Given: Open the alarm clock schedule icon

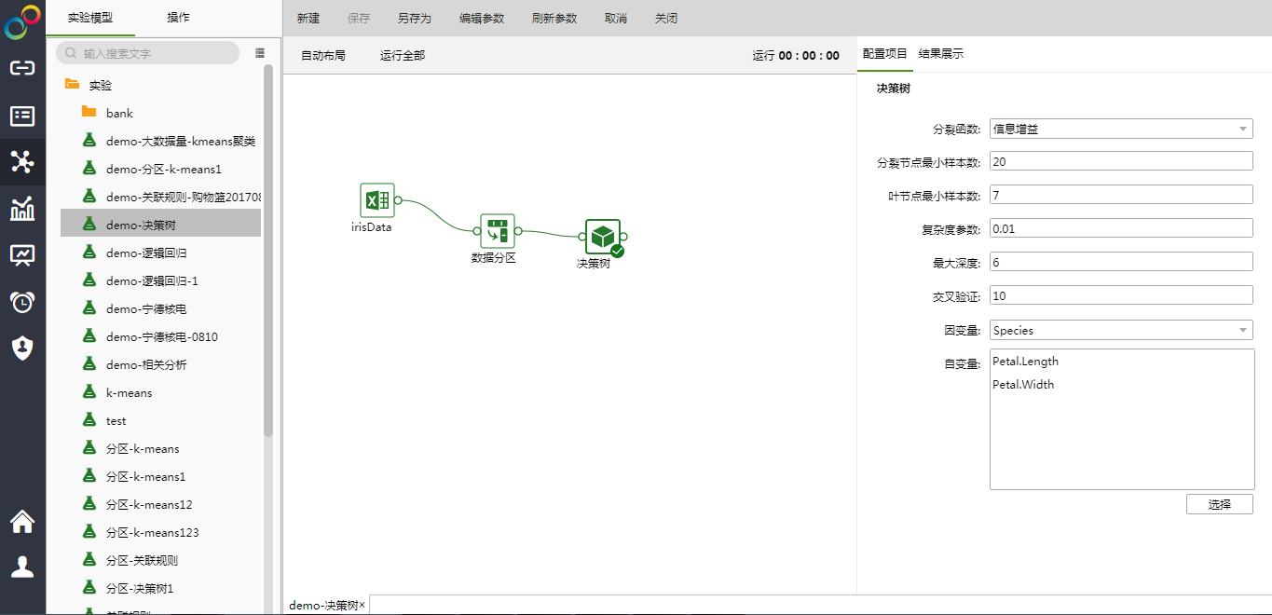Looking at the screenshot, I should [22, 302].
